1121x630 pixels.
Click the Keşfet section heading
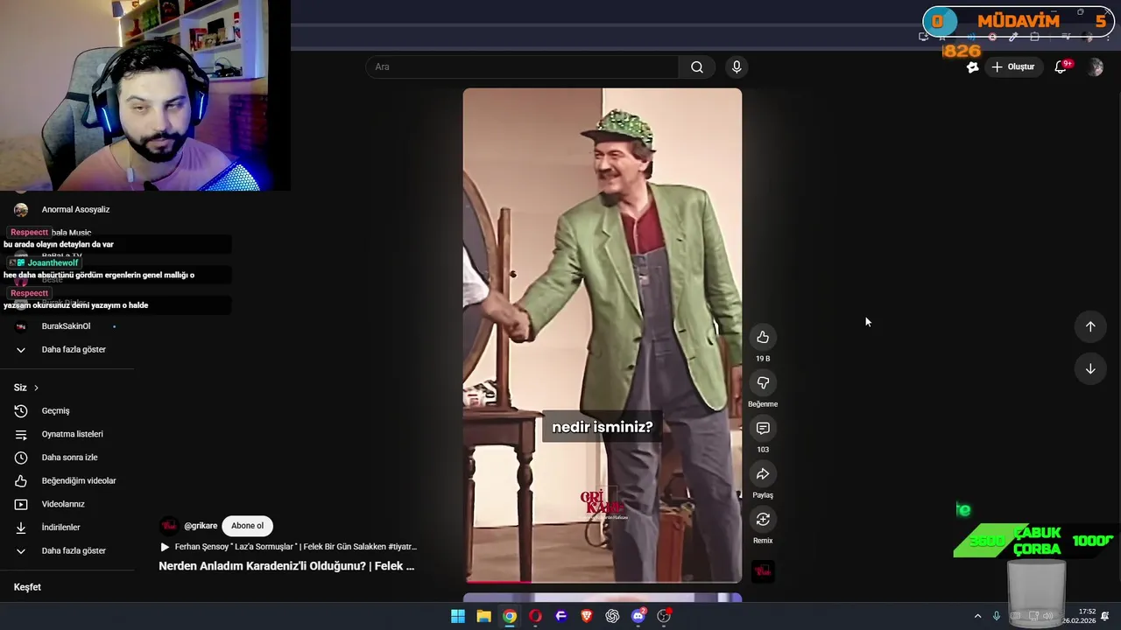[x=27, y=587]
